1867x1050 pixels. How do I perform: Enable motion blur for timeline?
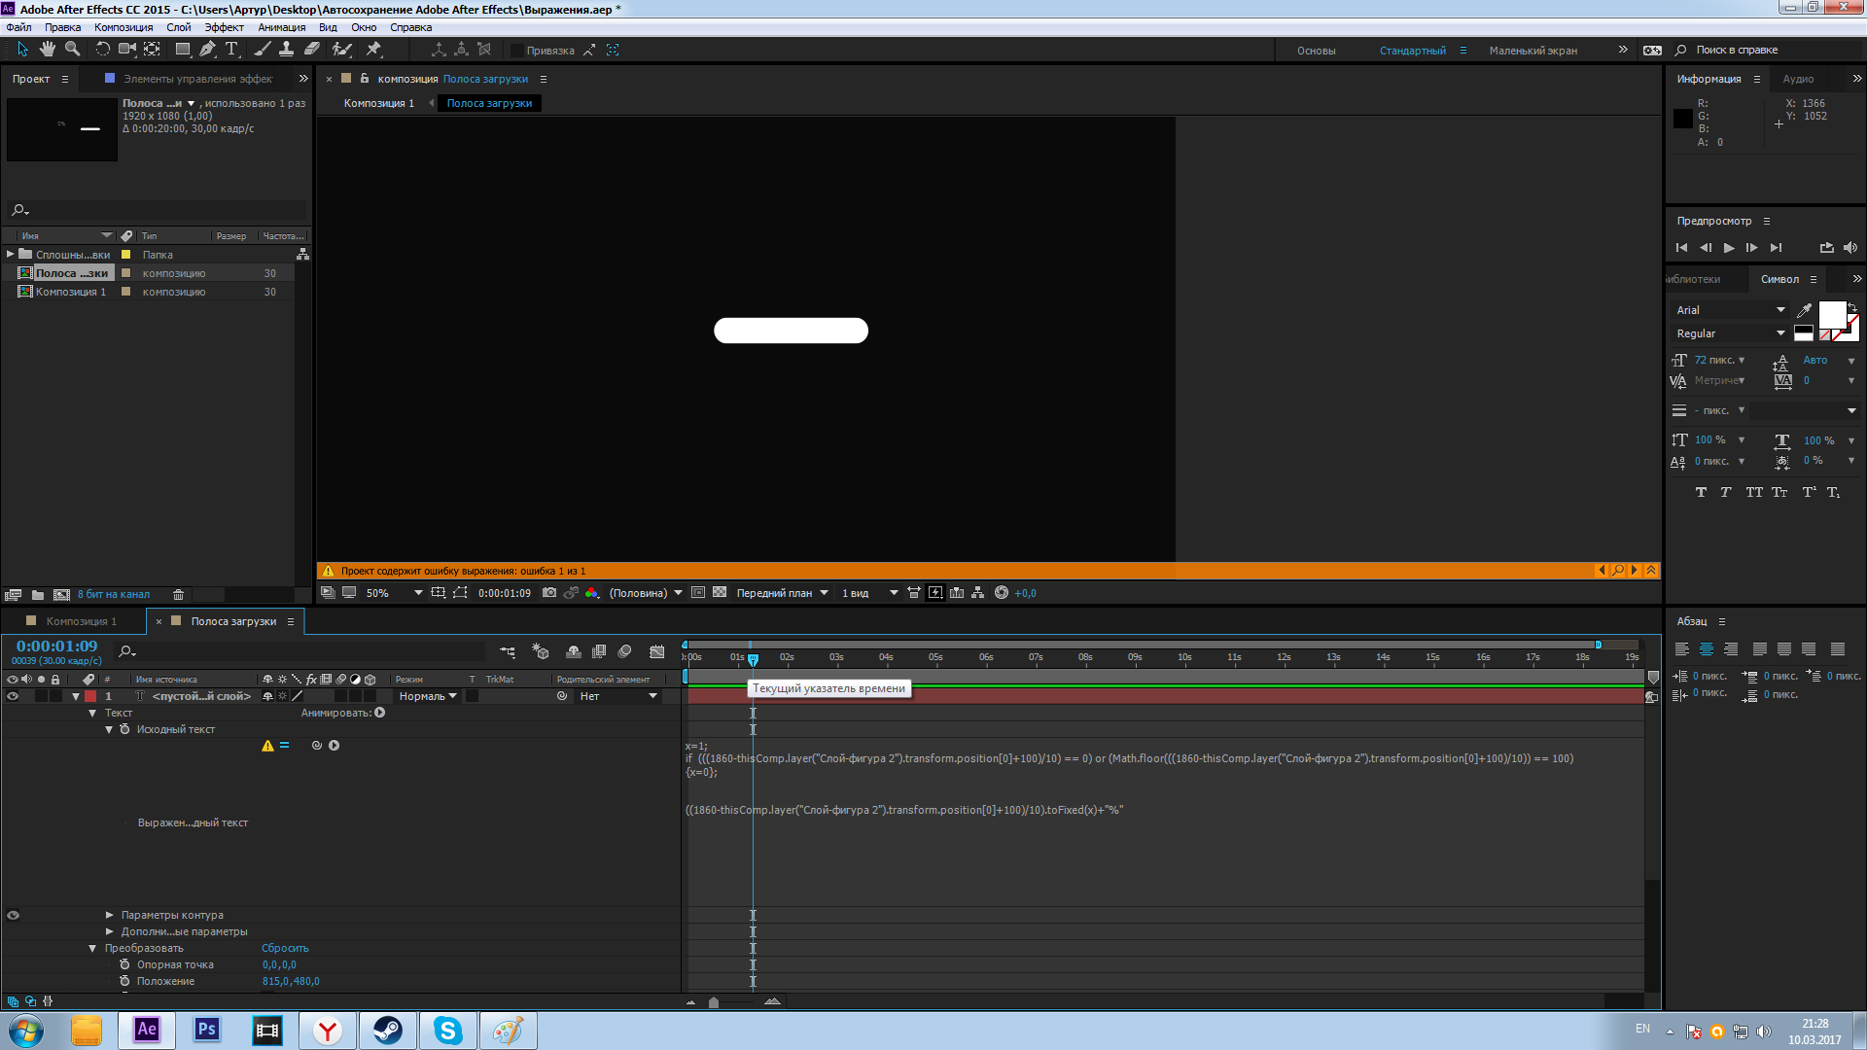click(625, 651)
